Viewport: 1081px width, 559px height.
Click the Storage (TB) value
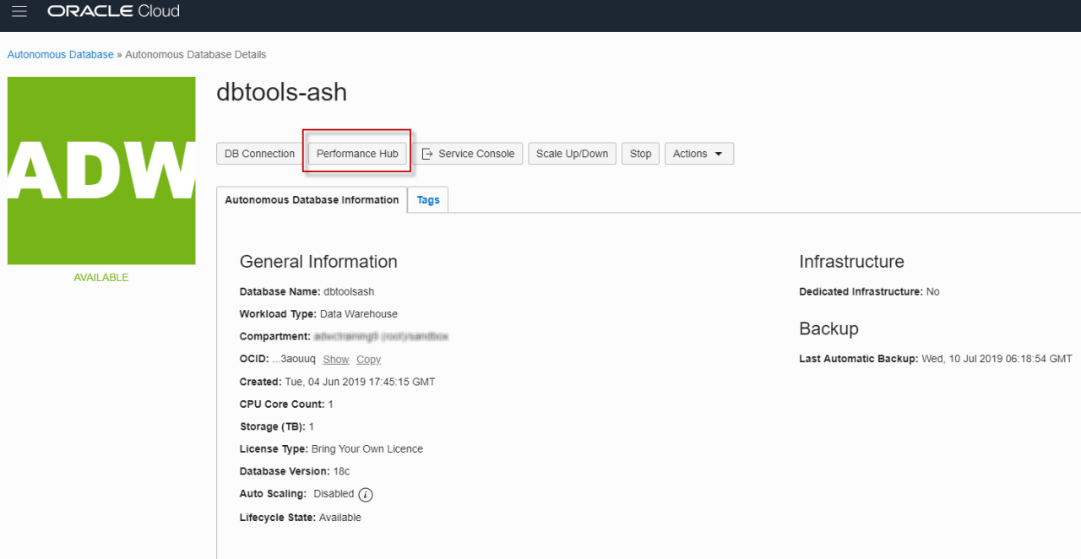coord(311,427)
